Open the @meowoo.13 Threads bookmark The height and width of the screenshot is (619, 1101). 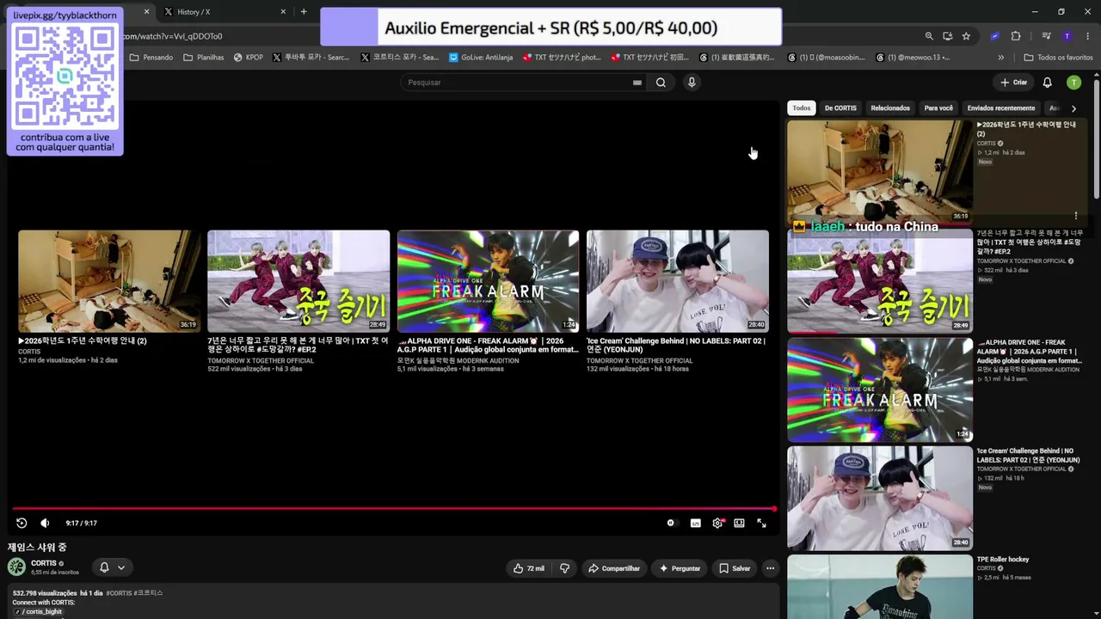coord(913,58)
